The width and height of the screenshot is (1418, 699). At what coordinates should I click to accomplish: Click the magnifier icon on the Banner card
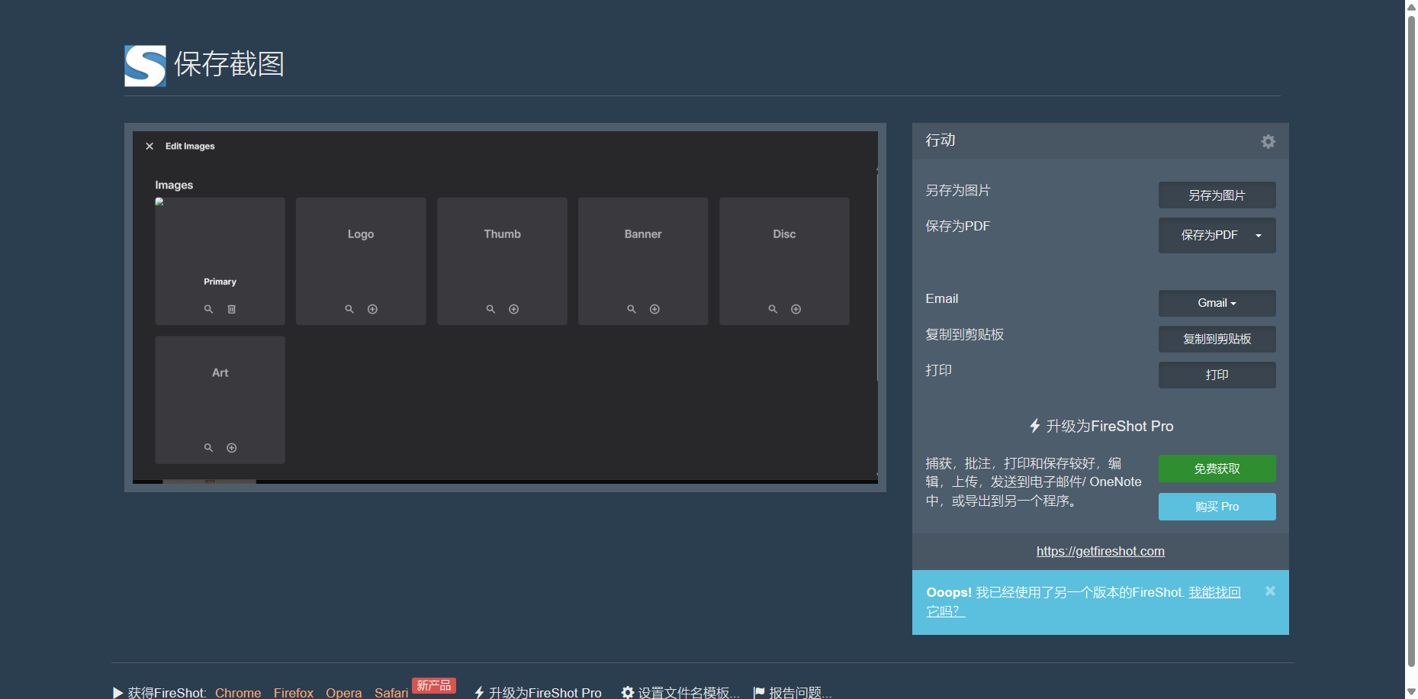(632, 309)
